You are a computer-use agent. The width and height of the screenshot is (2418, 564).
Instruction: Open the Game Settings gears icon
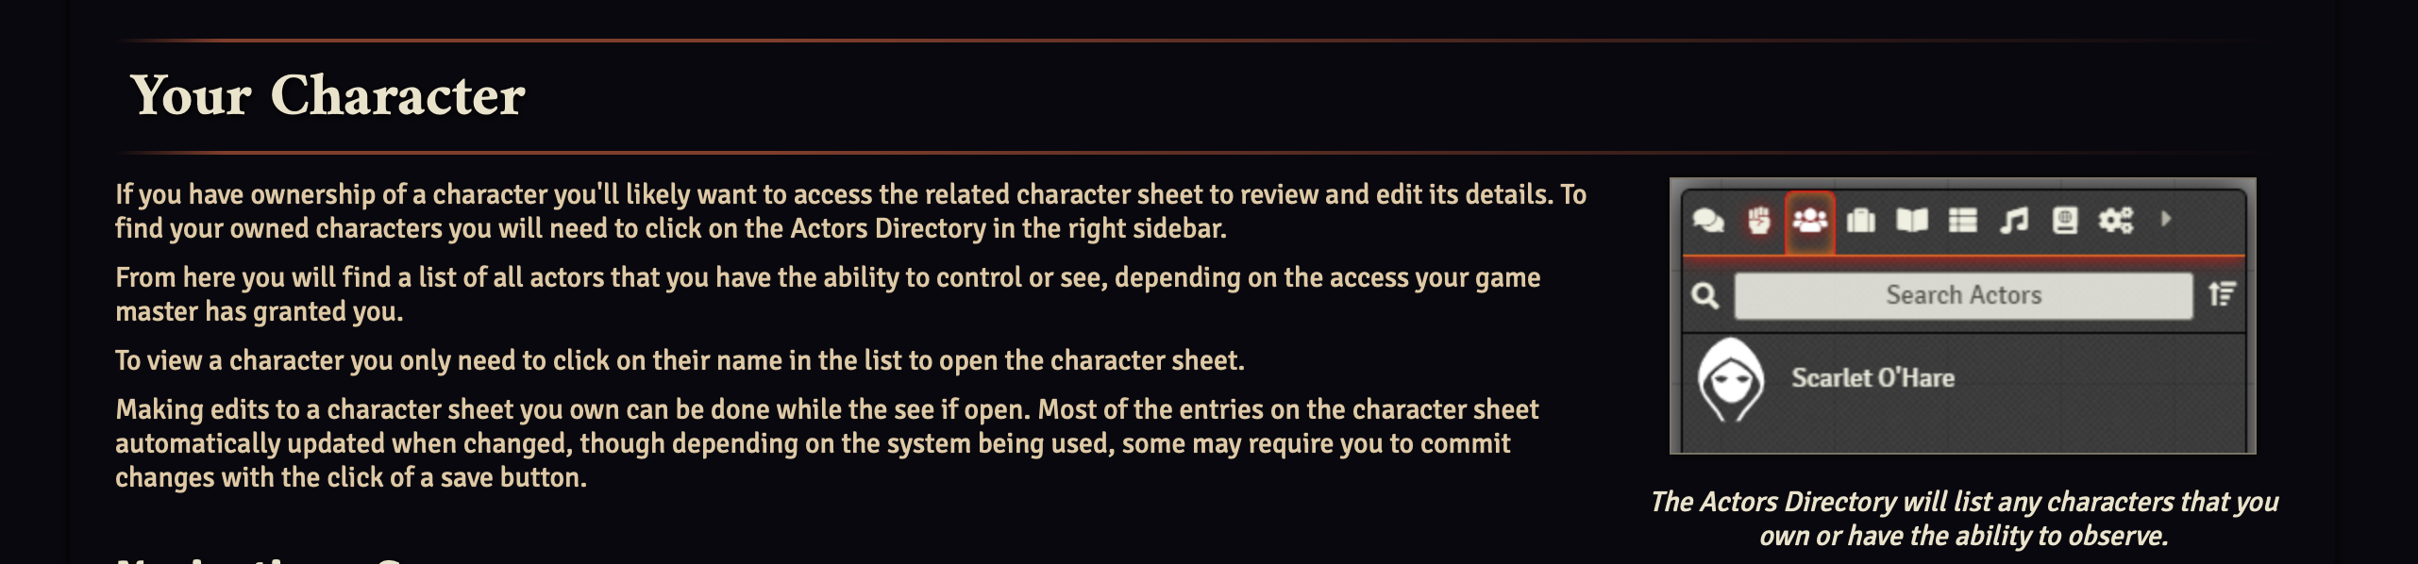2116,222
